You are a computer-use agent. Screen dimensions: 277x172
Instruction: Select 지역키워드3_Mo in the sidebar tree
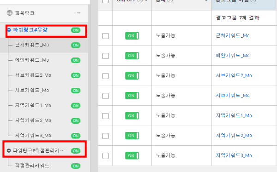(33, 135)
